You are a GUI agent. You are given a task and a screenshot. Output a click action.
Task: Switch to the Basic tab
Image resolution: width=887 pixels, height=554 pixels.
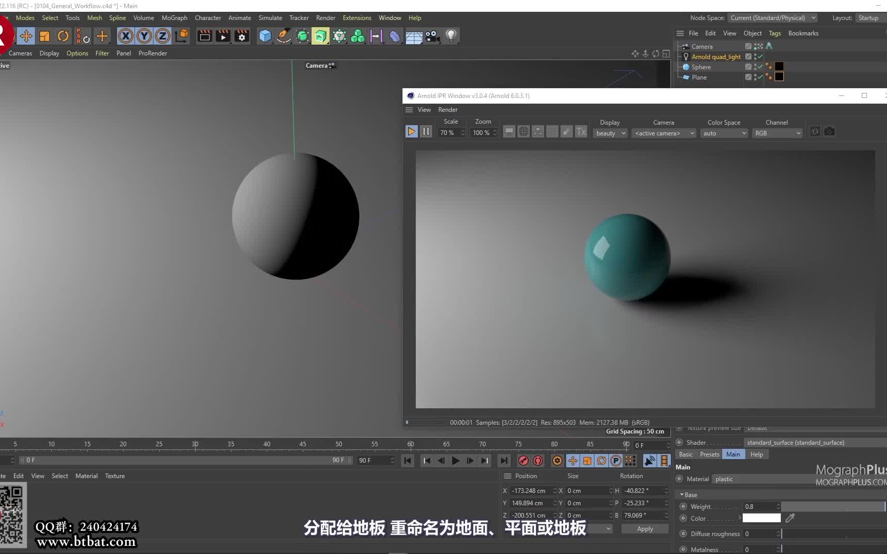pyautogui.click(x=686, y=454)
